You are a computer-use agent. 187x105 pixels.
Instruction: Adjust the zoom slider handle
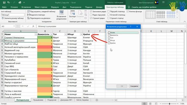[x=169, y=104]
